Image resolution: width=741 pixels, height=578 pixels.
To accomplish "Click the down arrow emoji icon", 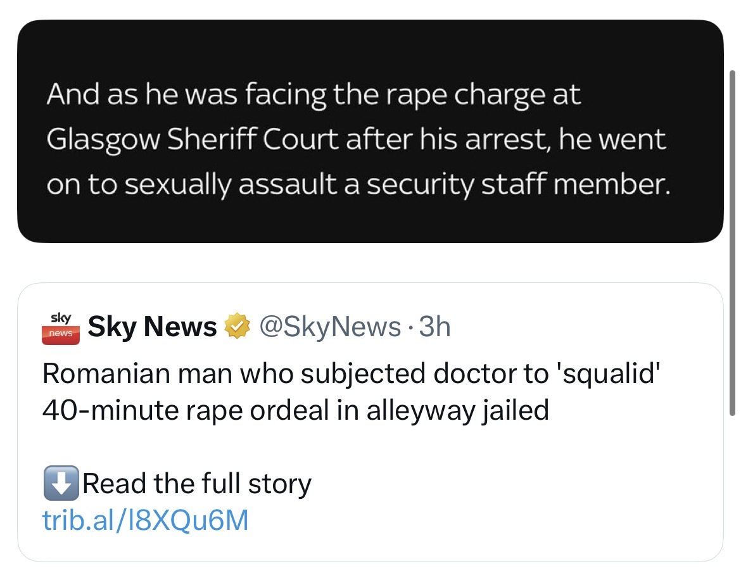I will click(61, 483).
